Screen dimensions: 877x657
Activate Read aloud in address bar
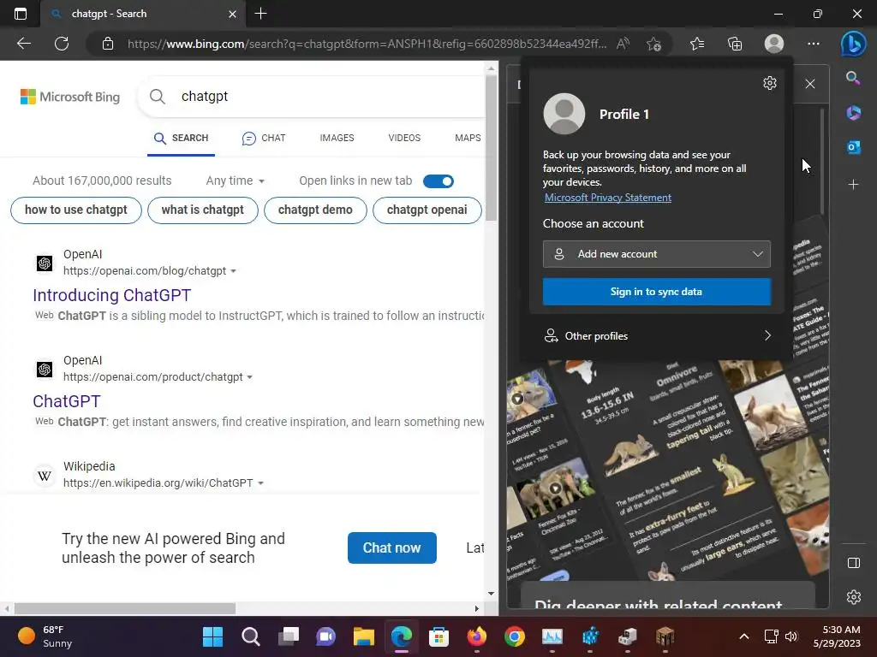pos(623,44)
